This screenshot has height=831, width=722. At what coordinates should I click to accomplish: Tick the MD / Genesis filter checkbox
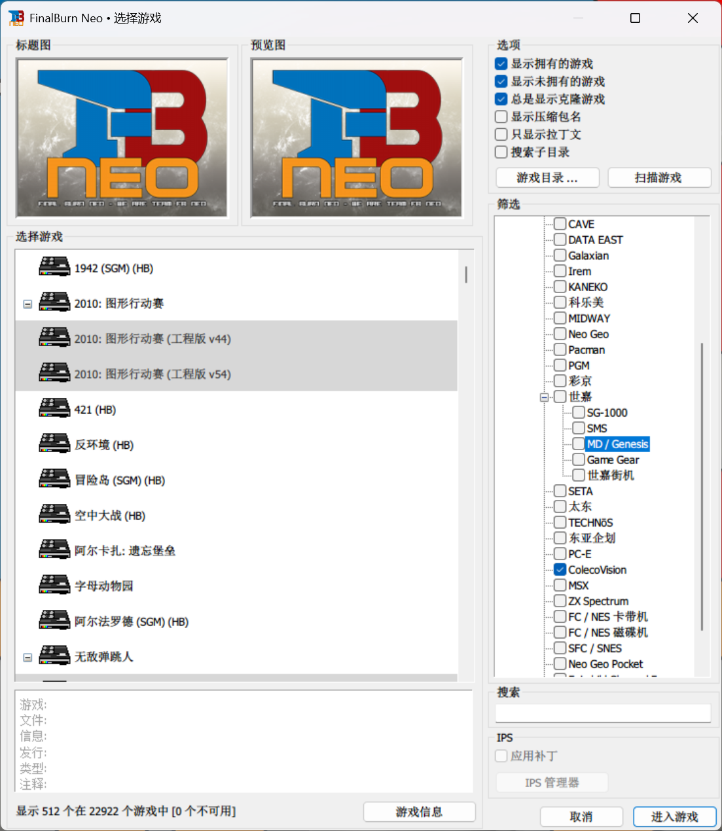579,444
